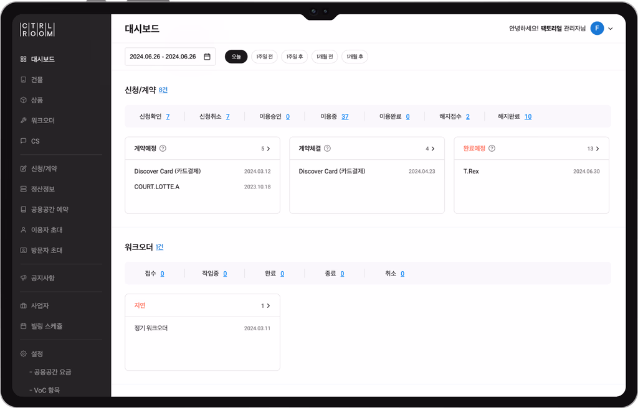This screenshot has height=408, width=638.
Task: Select the 1개월 후 date filter
Action: tap(355, 57)
